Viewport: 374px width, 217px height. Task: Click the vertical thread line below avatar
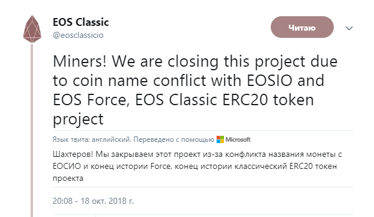tap(32, 130)
